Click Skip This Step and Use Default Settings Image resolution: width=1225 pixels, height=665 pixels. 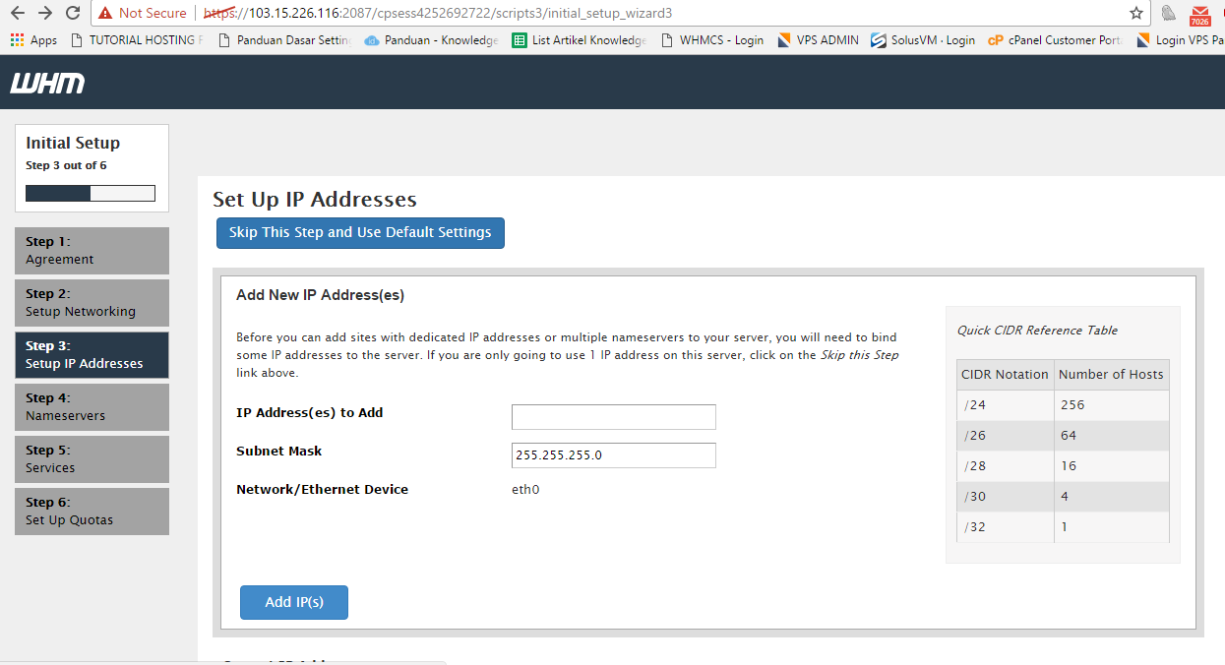(x=360, y=232)
